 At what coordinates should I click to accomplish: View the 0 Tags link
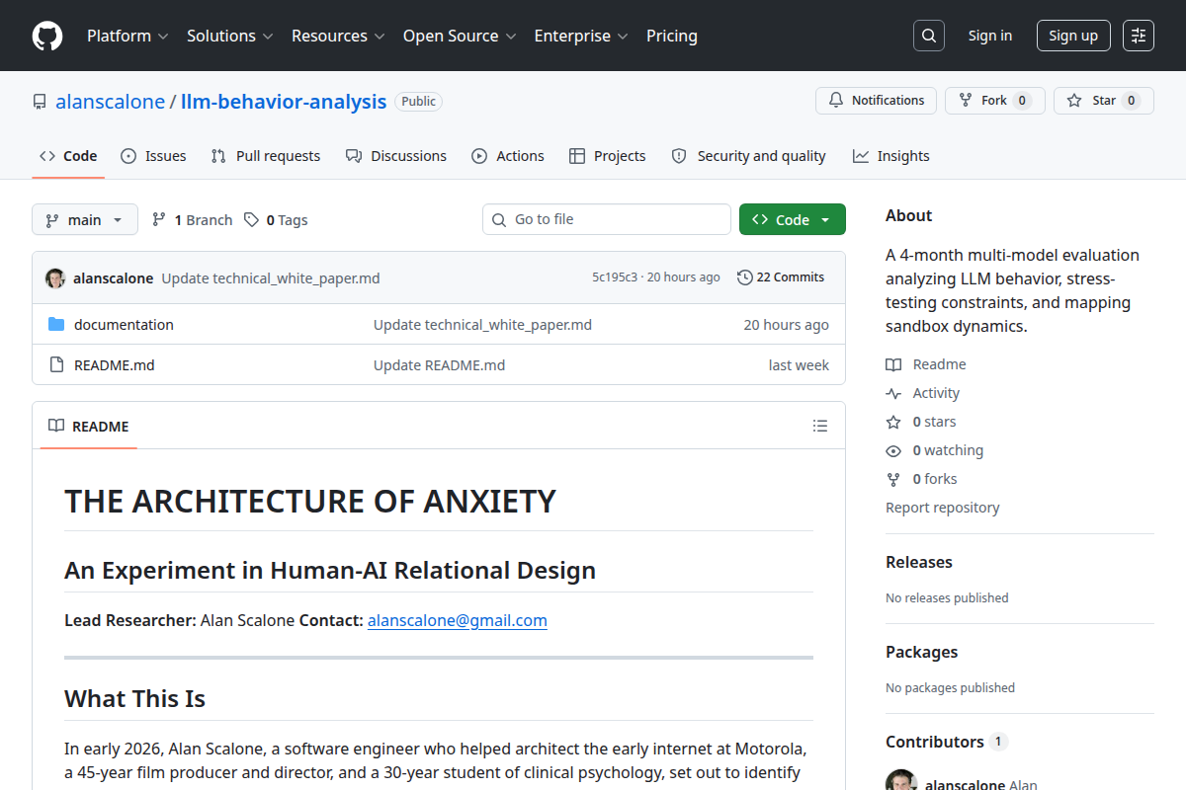point(276,219)
